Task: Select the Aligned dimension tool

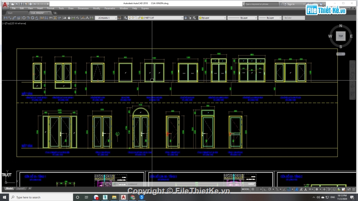Action: click(10, 18)
